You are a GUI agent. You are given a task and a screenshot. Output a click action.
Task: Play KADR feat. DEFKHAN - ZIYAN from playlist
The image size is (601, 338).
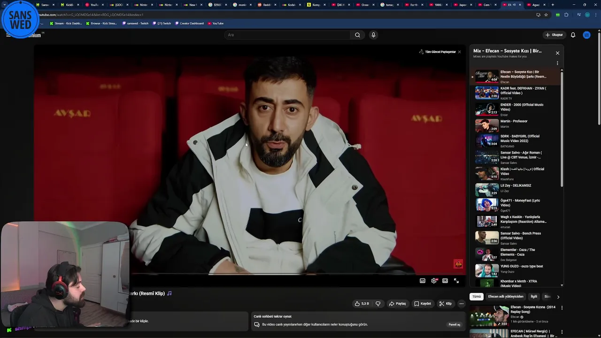pos(515,93)
